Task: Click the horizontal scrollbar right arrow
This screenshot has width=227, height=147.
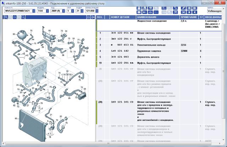Action: tap(220, 143)
